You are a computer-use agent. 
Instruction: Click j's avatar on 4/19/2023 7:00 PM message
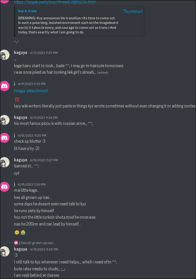[5, 187]
